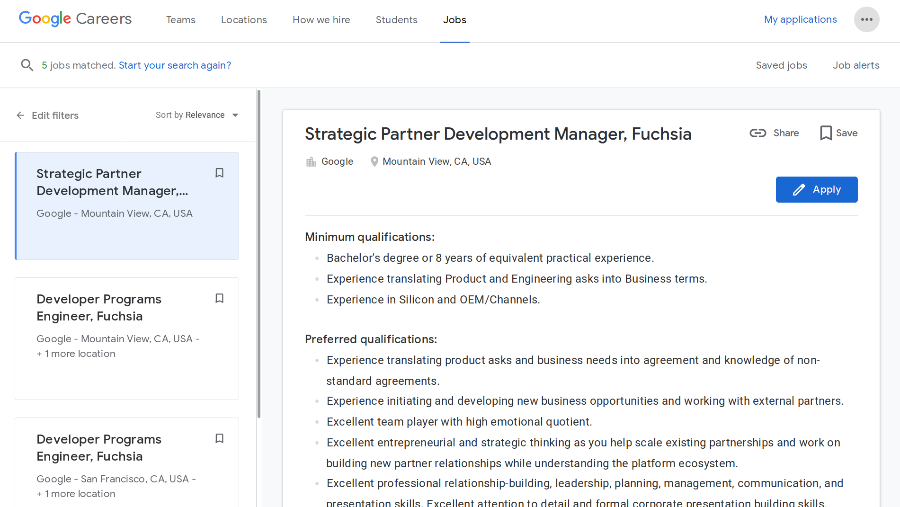Save this job using the bookmark icon
This screenshot has width=900, height=507.
pyautogui.click(x=826, y=133)
